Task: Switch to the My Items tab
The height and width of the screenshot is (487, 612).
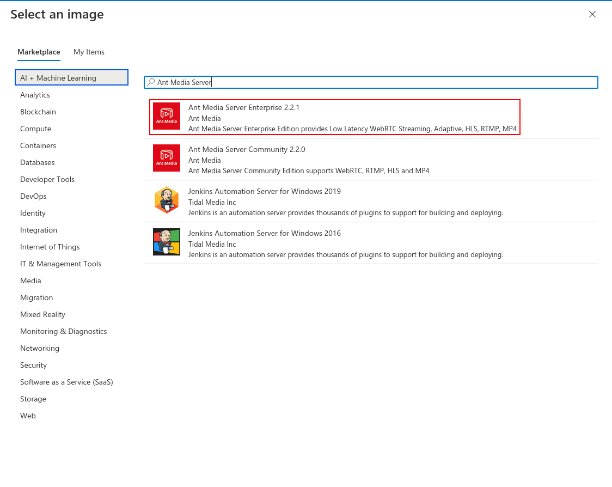Action: [x=89, y=52]
